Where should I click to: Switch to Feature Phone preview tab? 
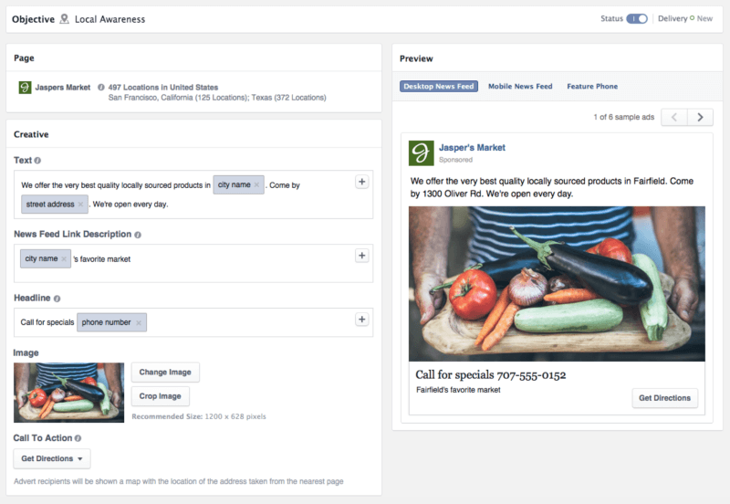coord(592,87)
